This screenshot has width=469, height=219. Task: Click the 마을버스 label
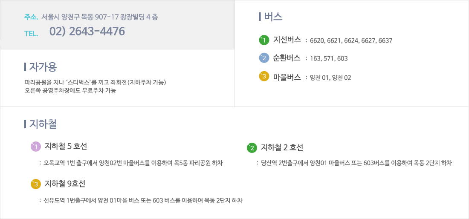(x=287, y=77)
